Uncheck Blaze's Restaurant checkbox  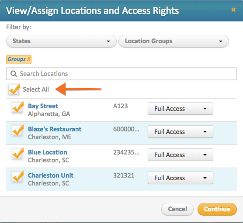17,130
